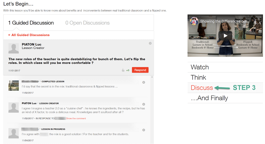Viewport: 265px width, 144px height.
Task: Select the Watch lesson step
Action: [x=200, y=67]
